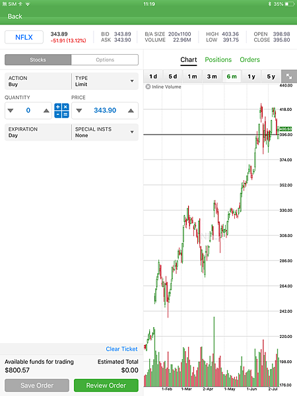The height and width of the screenshot is (396, 297).
Task: Set chart range to 5d
Action: (x=173, y=77)
